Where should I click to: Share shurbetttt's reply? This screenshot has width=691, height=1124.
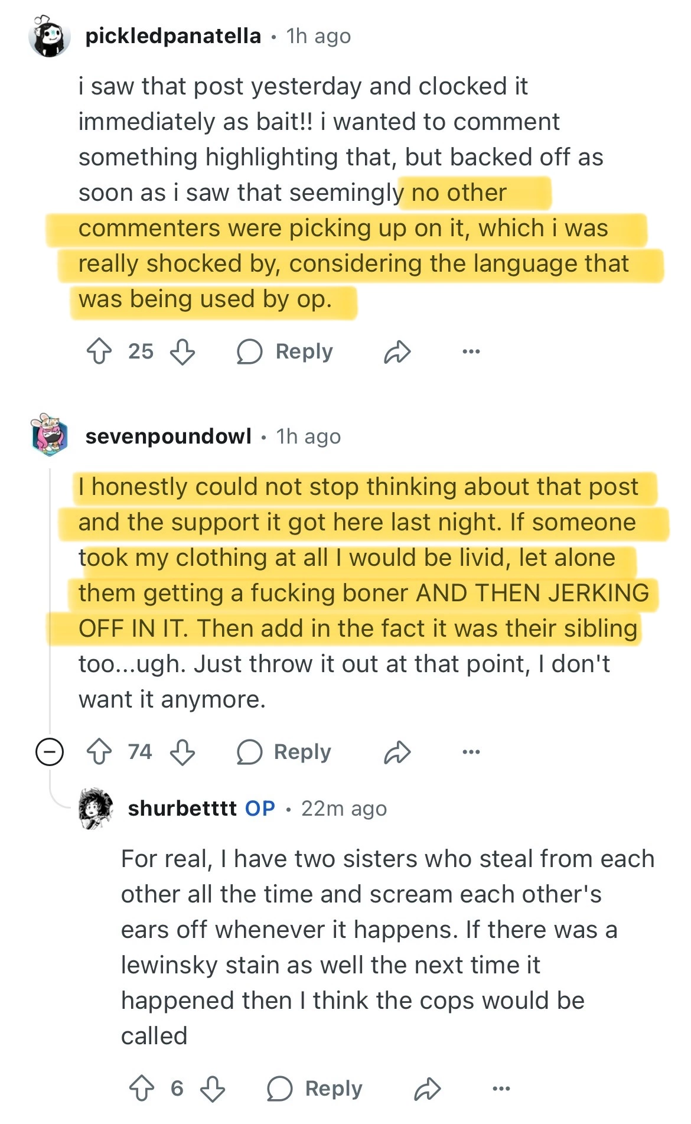(x=427, y=1089)
